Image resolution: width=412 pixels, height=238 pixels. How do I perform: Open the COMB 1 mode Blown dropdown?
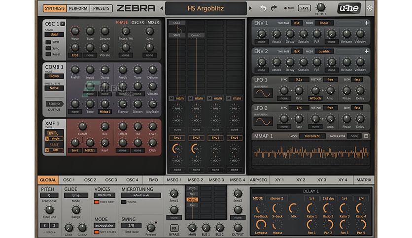point(54,76)
